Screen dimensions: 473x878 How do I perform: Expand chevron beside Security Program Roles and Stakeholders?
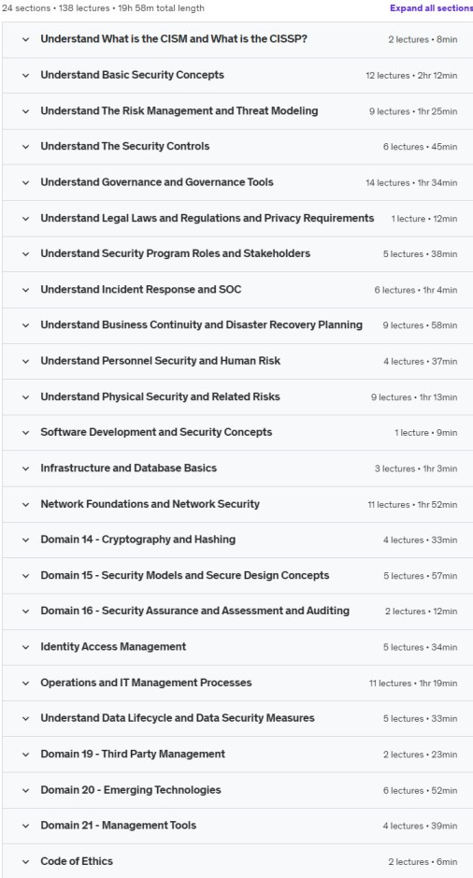(x=26, y=254)
